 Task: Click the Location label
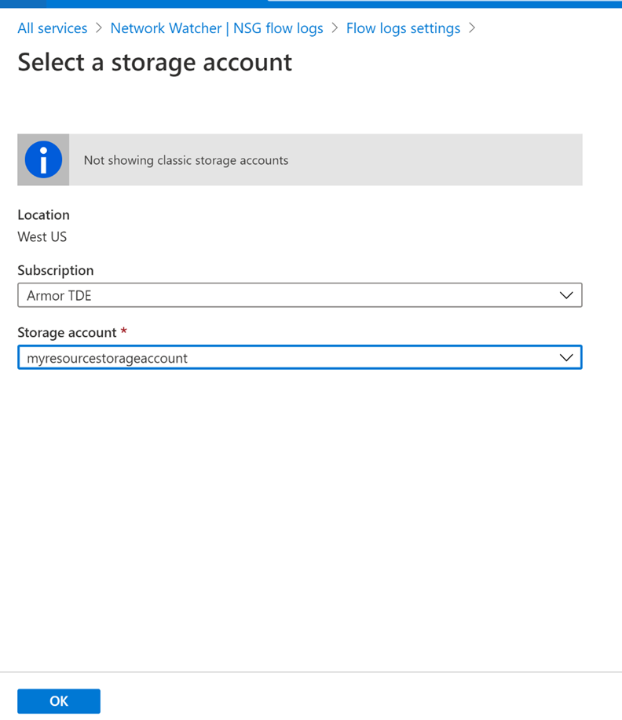tap(43, 214)
